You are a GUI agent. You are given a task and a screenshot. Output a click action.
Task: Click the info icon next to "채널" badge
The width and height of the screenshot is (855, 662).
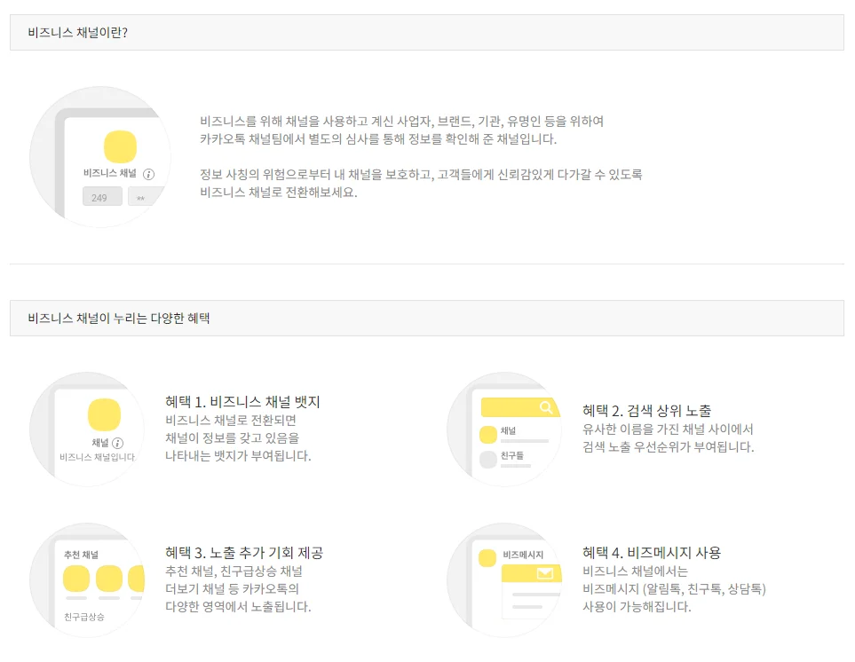(118, 442)
